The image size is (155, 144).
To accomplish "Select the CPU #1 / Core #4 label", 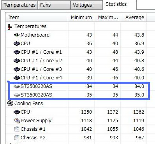I will 41,78.
